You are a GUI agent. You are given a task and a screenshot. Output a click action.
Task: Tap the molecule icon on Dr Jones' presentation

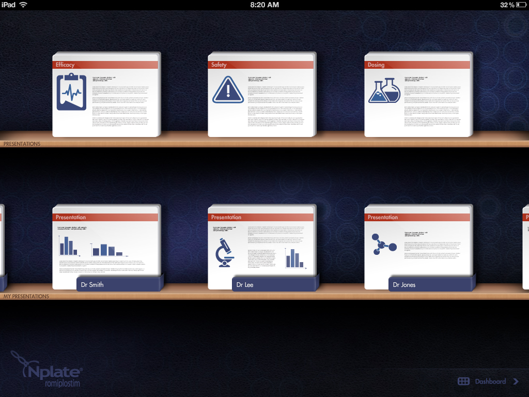point(384,244)
